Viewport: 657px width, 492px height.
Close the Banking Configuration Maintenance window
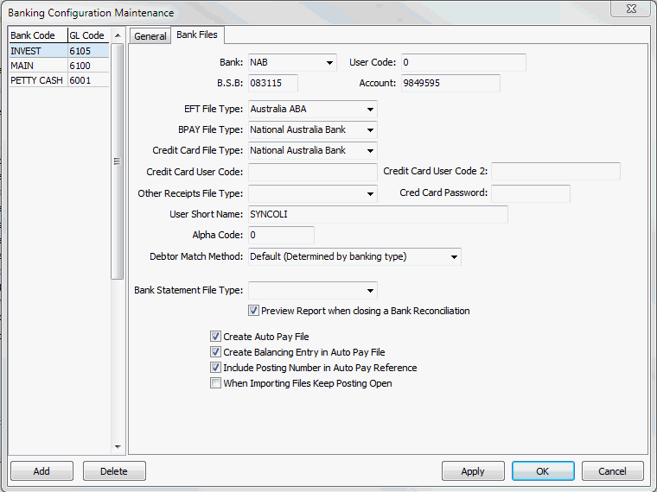631,9
